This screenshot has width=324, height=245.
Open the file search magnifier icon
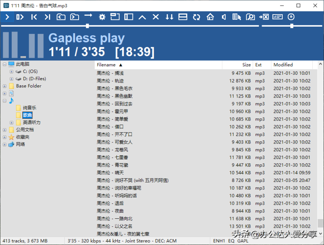coord(250,17)
